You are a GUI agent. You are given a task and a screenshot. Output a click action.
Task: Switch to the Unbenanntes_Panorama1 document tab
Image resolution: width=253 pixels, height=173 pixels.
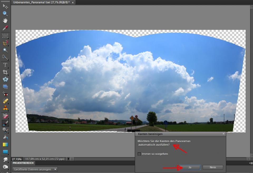[x=41, y=2]
